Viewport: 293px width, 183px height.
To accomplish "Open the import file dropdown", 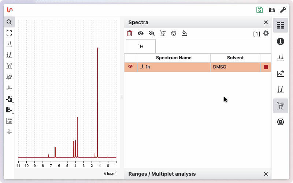I will click(x=9, y=99).
